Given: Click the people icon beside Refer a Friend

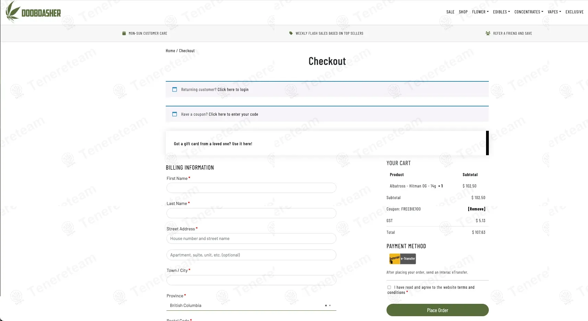Looking at the screenshot, I should pos(488,33).
